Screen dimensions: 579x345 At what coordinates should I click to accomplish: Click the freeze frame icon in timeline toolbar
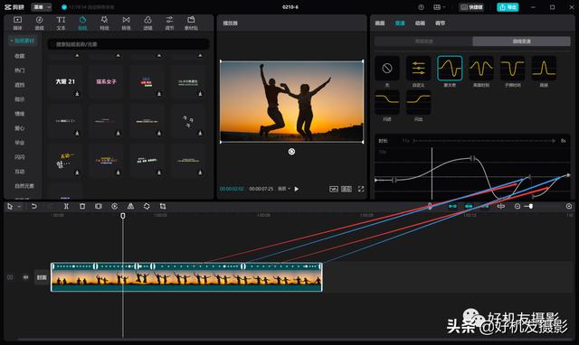99,207
